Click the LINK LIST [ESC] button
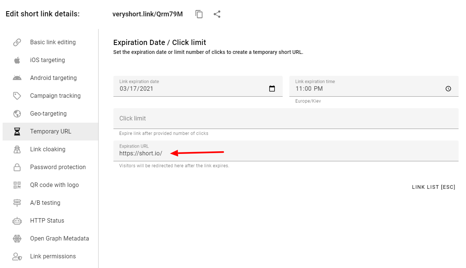This screenshot has width=466, height=268. (433, 187)
